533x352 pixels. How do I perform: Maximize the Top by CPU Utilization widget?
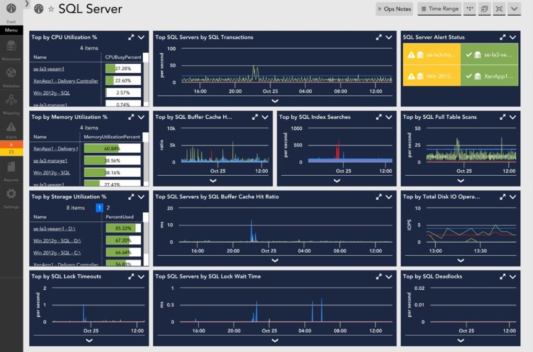(131, 38)
